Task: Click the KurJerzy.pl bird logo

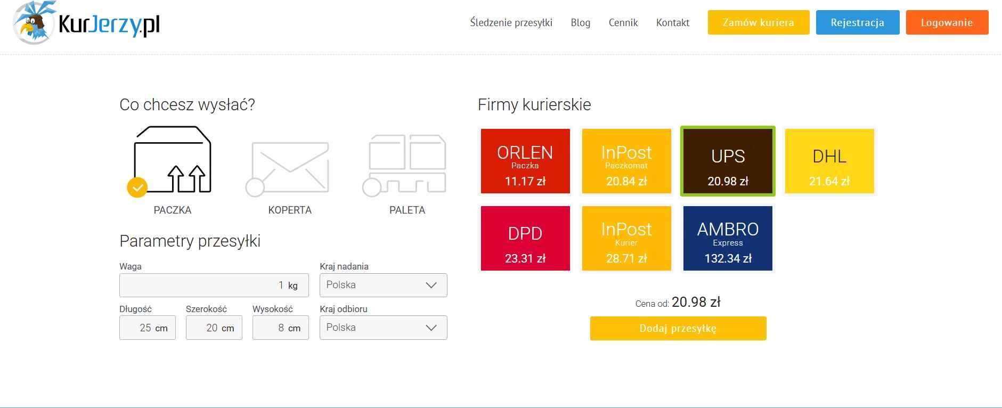Action: tap(86, 22)
